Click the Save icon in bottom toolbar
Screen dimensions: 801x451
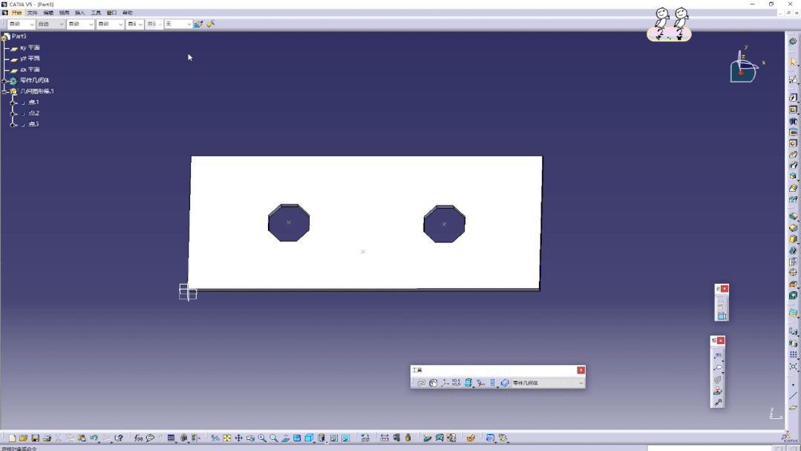[x=35, y=438]
